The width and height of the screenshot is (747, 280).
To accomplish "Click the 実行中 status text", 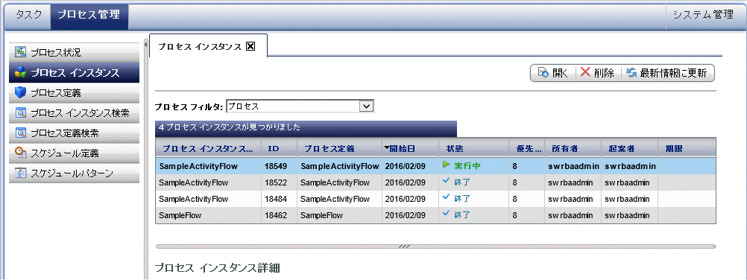I will click(x=467, y=166).
